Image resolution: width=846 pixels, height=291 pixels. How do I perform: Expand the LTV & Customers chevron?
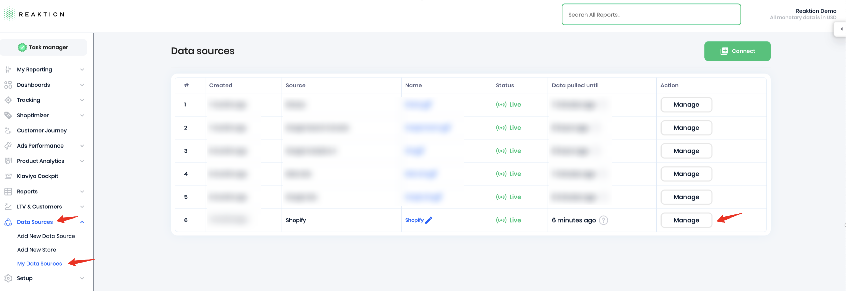(x=82, y=207)
